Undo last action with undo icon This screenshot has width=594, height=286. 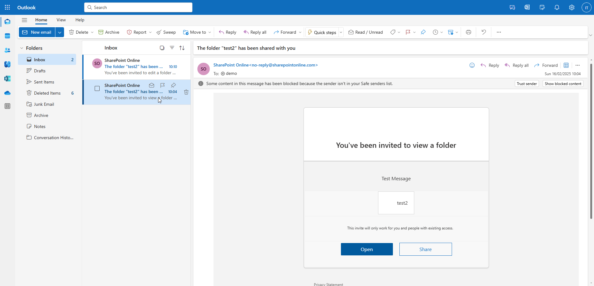[483, 32]
